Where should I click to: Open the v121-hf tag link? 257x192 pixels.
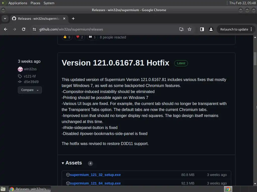tap(30, 76)
